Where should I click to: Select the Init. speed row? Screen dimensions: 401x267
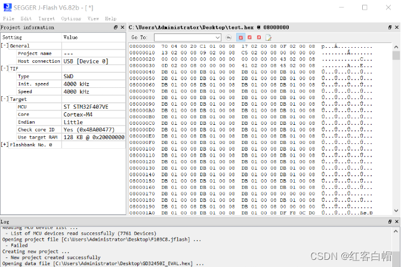[x=71, y=84]
